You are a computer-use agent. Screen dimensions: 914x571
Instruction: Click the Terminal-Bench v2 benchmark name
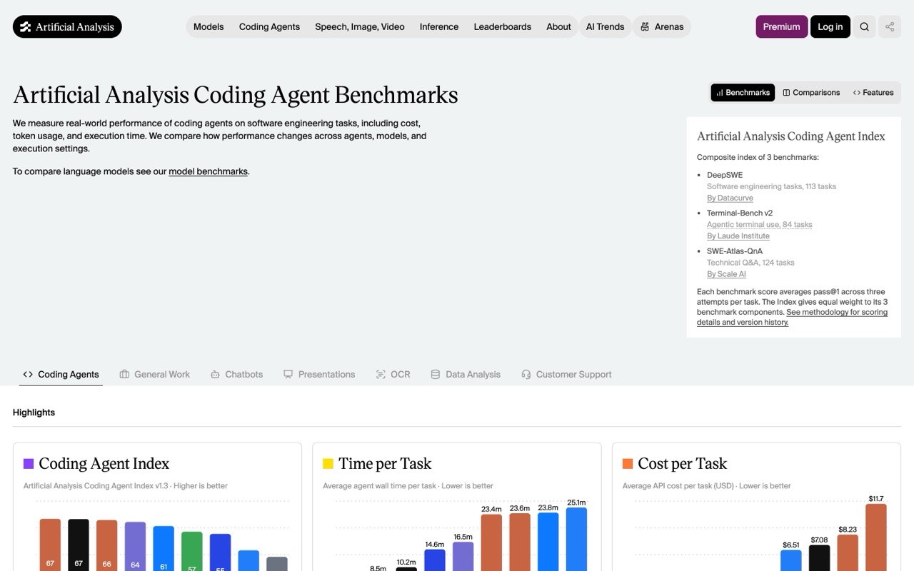coord(740,213)
